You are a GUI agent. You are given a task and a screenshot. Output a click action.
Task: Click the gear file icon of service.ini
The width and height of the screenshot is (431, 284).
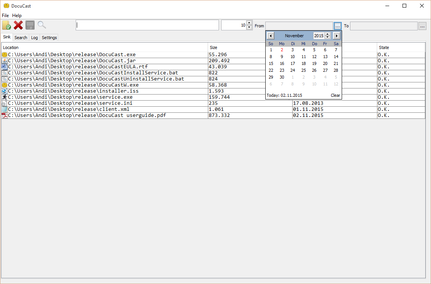click(5, 103)
